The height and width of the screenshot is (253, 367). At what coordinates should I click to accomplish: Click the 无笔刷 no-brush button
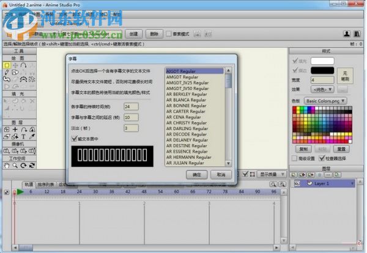(345, 76)
